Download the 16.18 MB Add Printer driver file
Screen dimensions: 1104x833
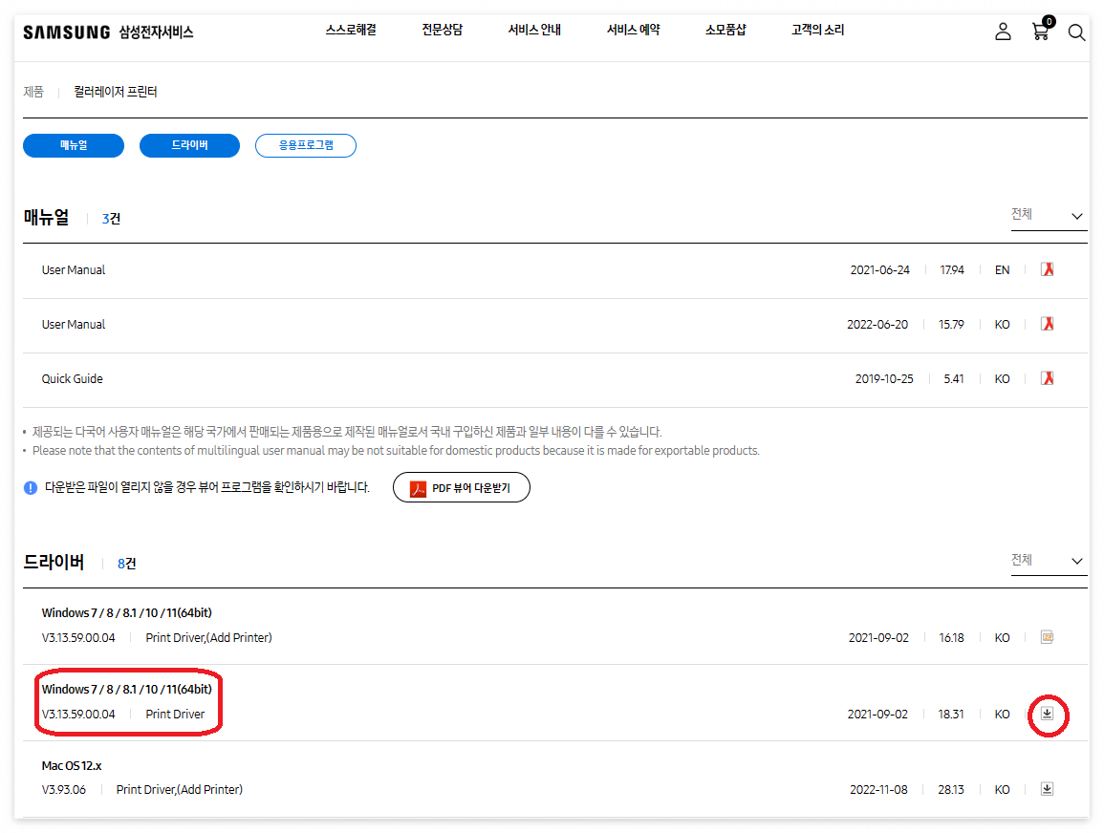tap(1047, 637)
